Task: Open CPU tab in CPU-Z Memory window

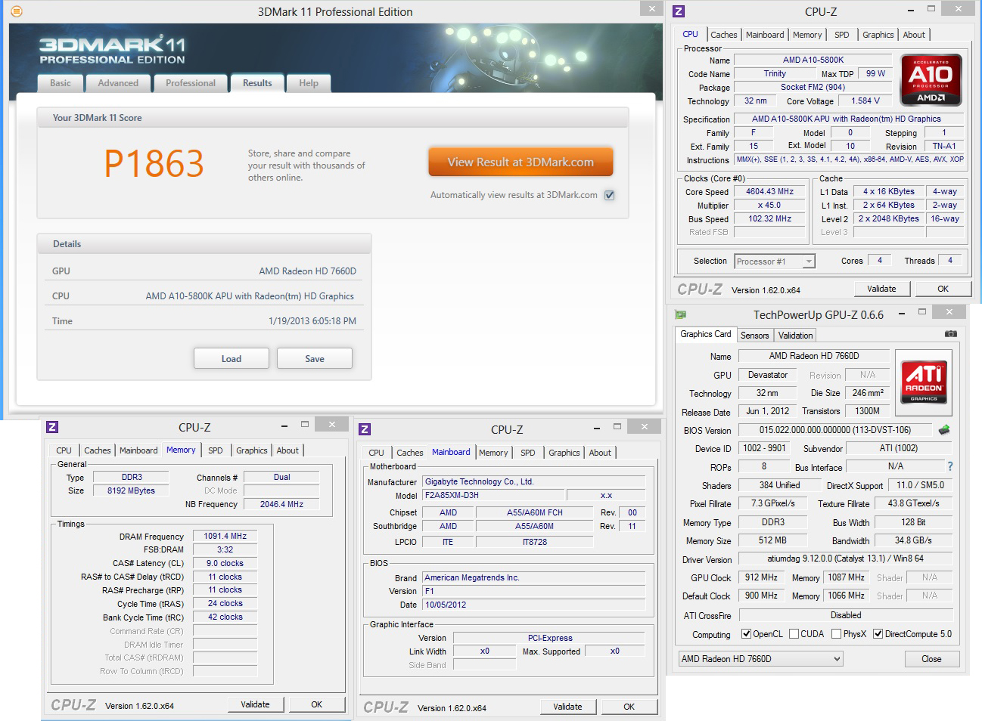Action: pyautogui.click(x=64, y=450)
